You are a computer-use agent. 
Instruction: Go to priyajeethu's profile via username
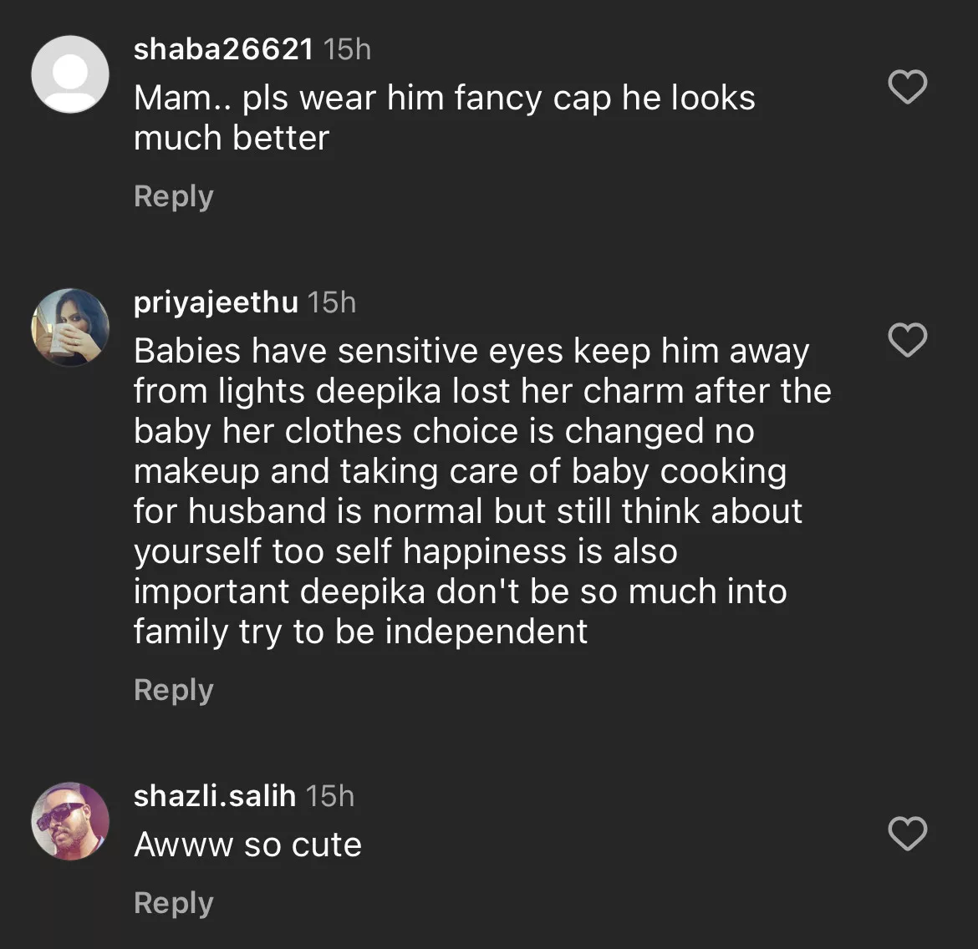[216, 302]
